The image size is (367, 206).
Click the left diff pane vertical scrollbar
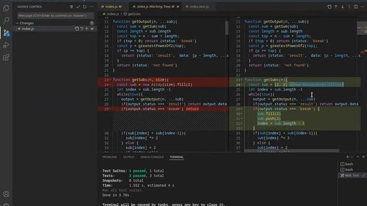[227, 28]
